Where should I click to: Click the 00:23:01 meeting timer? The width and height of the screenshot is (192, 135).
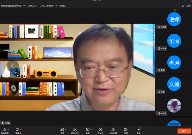(x=33, y=6)
